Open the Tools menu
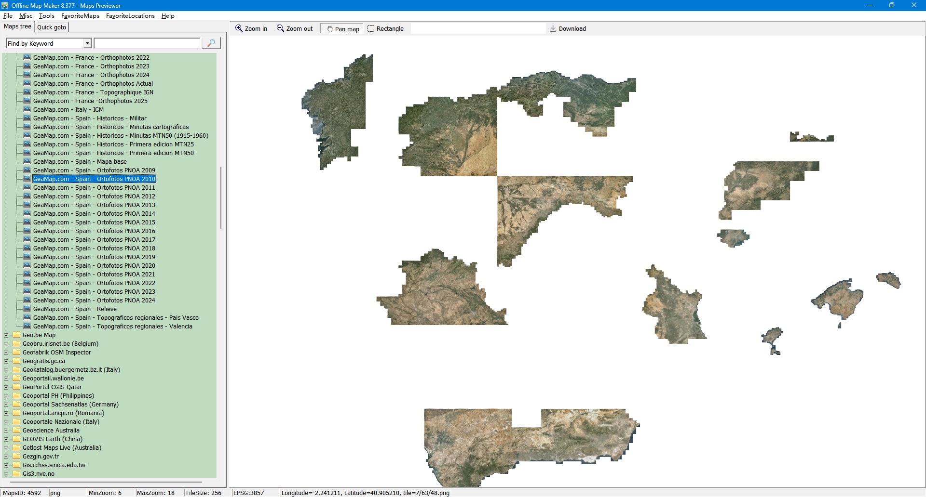The height and width of the screenshot is (497, 926). coord(46,16)
